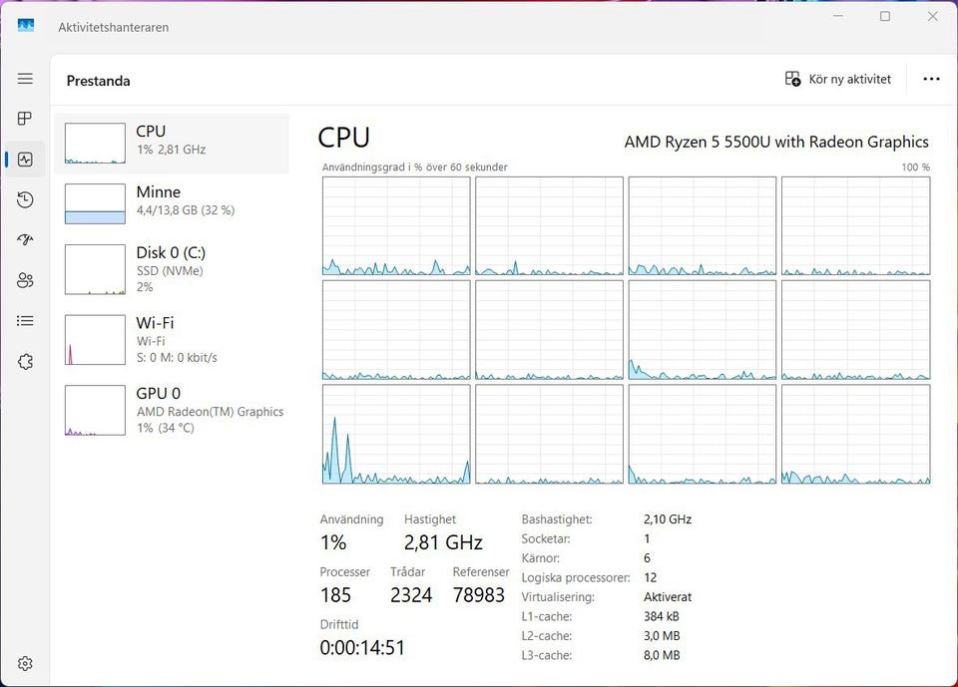The width and height of the screenshot is (958, 687).
Task: Maximize the Aktivitetshanteraren window
Action: click(885, 17)
